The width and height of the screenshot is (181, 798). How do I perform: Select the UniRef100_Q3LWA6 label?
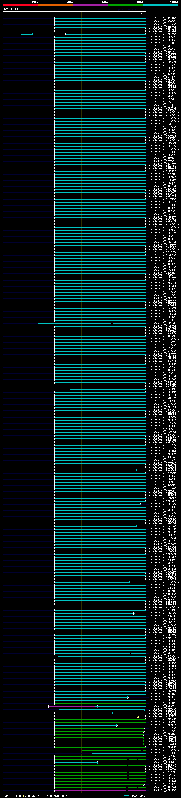162,747
